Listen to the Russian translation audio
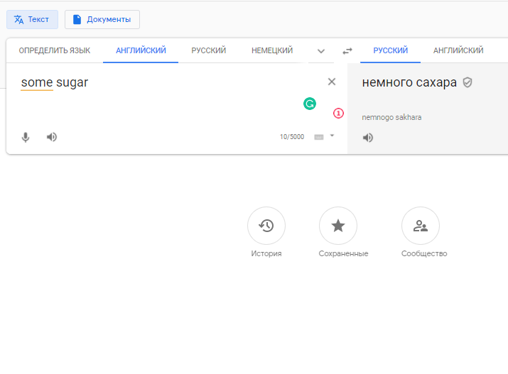The image size is (508, 374). tap(368, 138)
